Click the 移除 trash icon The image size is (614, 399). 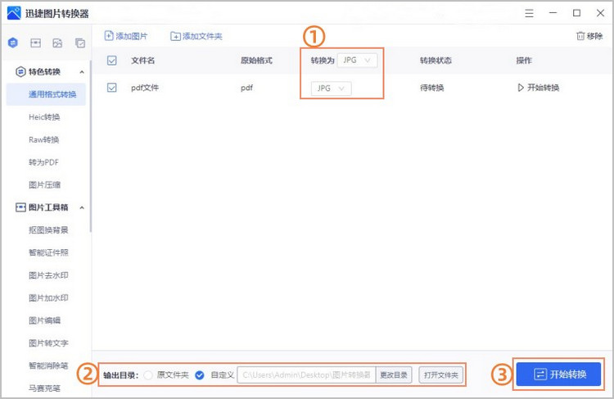click(580, 36)
